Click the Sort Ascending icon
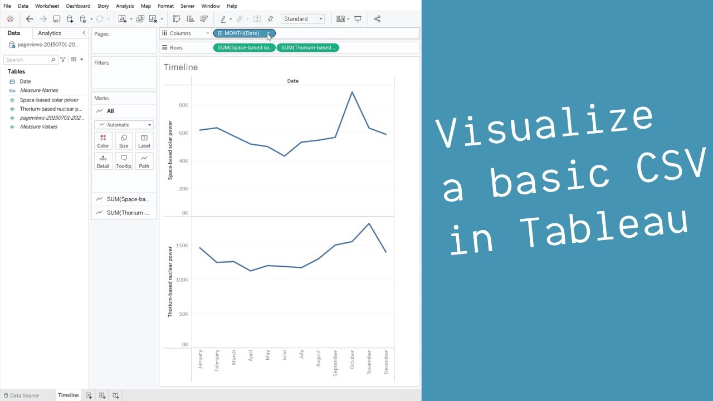The width and height of the screenshot is (713, 401). tap(190, 19)
